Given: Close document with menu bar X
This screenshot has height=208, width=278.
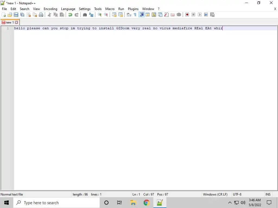Looking at the screenshot, I should (275, 9).
